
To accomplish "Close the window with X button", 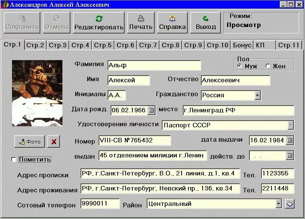I will (x=299, y=5).
